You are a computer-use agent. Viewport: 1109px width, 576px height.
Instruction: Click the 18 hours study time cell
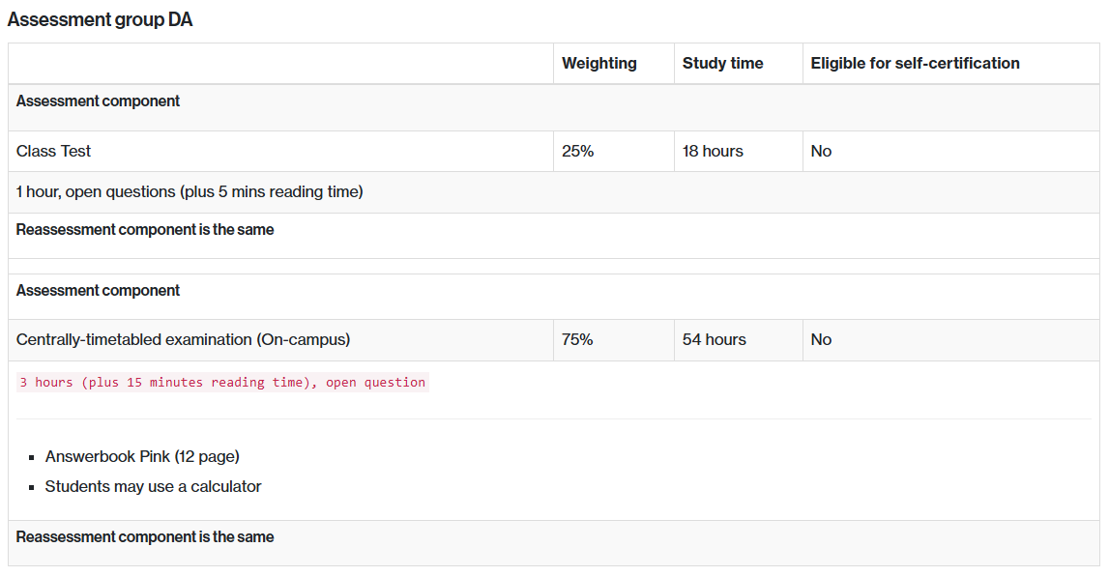coord(713,152)
